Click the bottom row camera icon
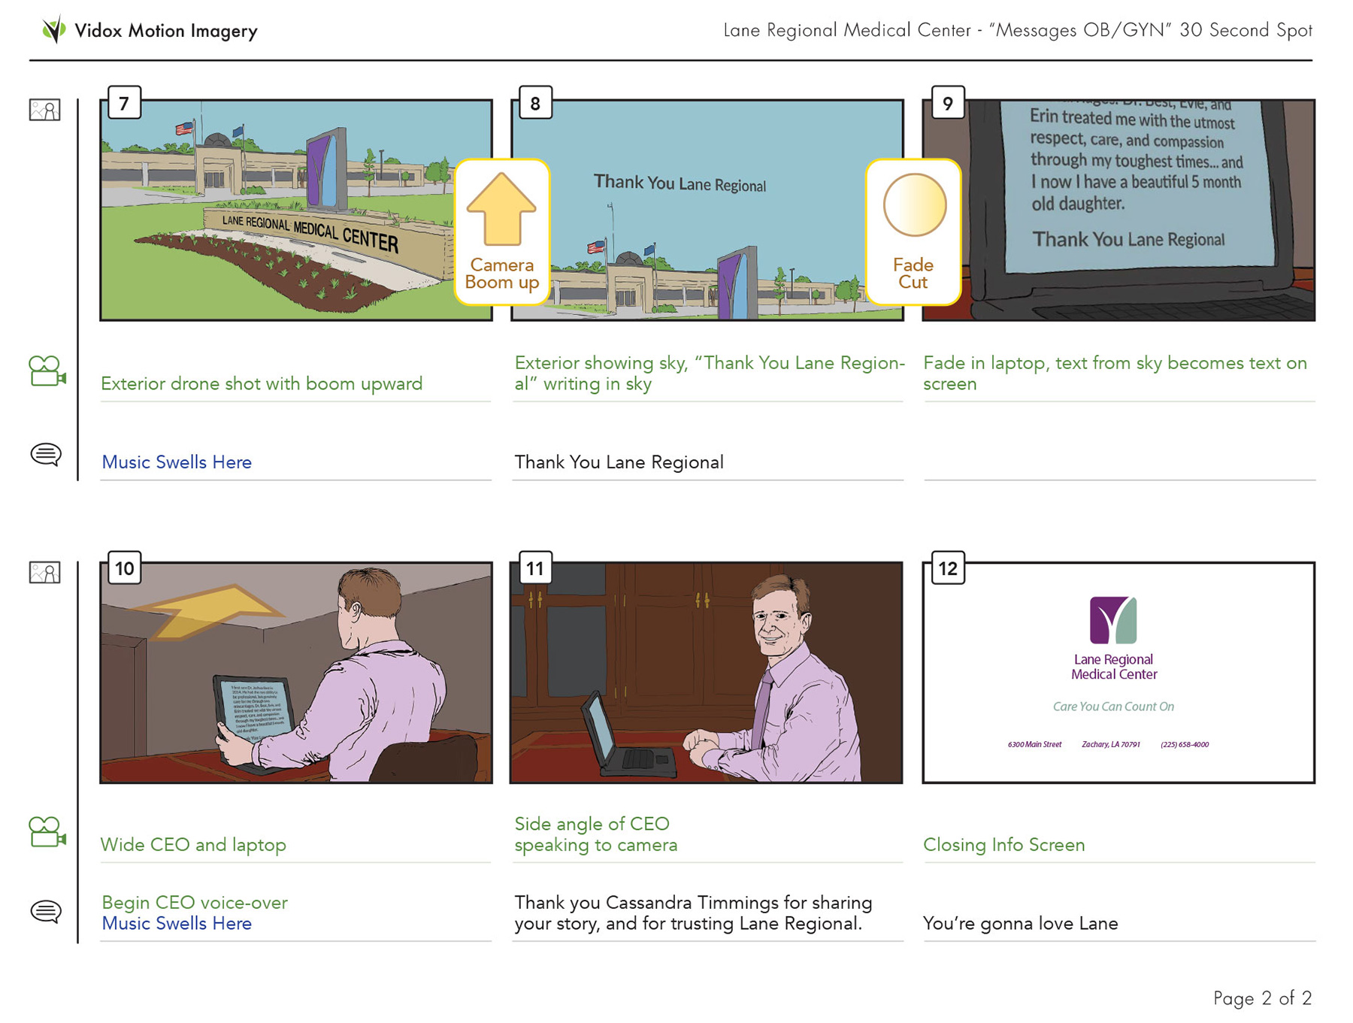The width and height of the screenshot is (1353, 1023). click(47, 832)
